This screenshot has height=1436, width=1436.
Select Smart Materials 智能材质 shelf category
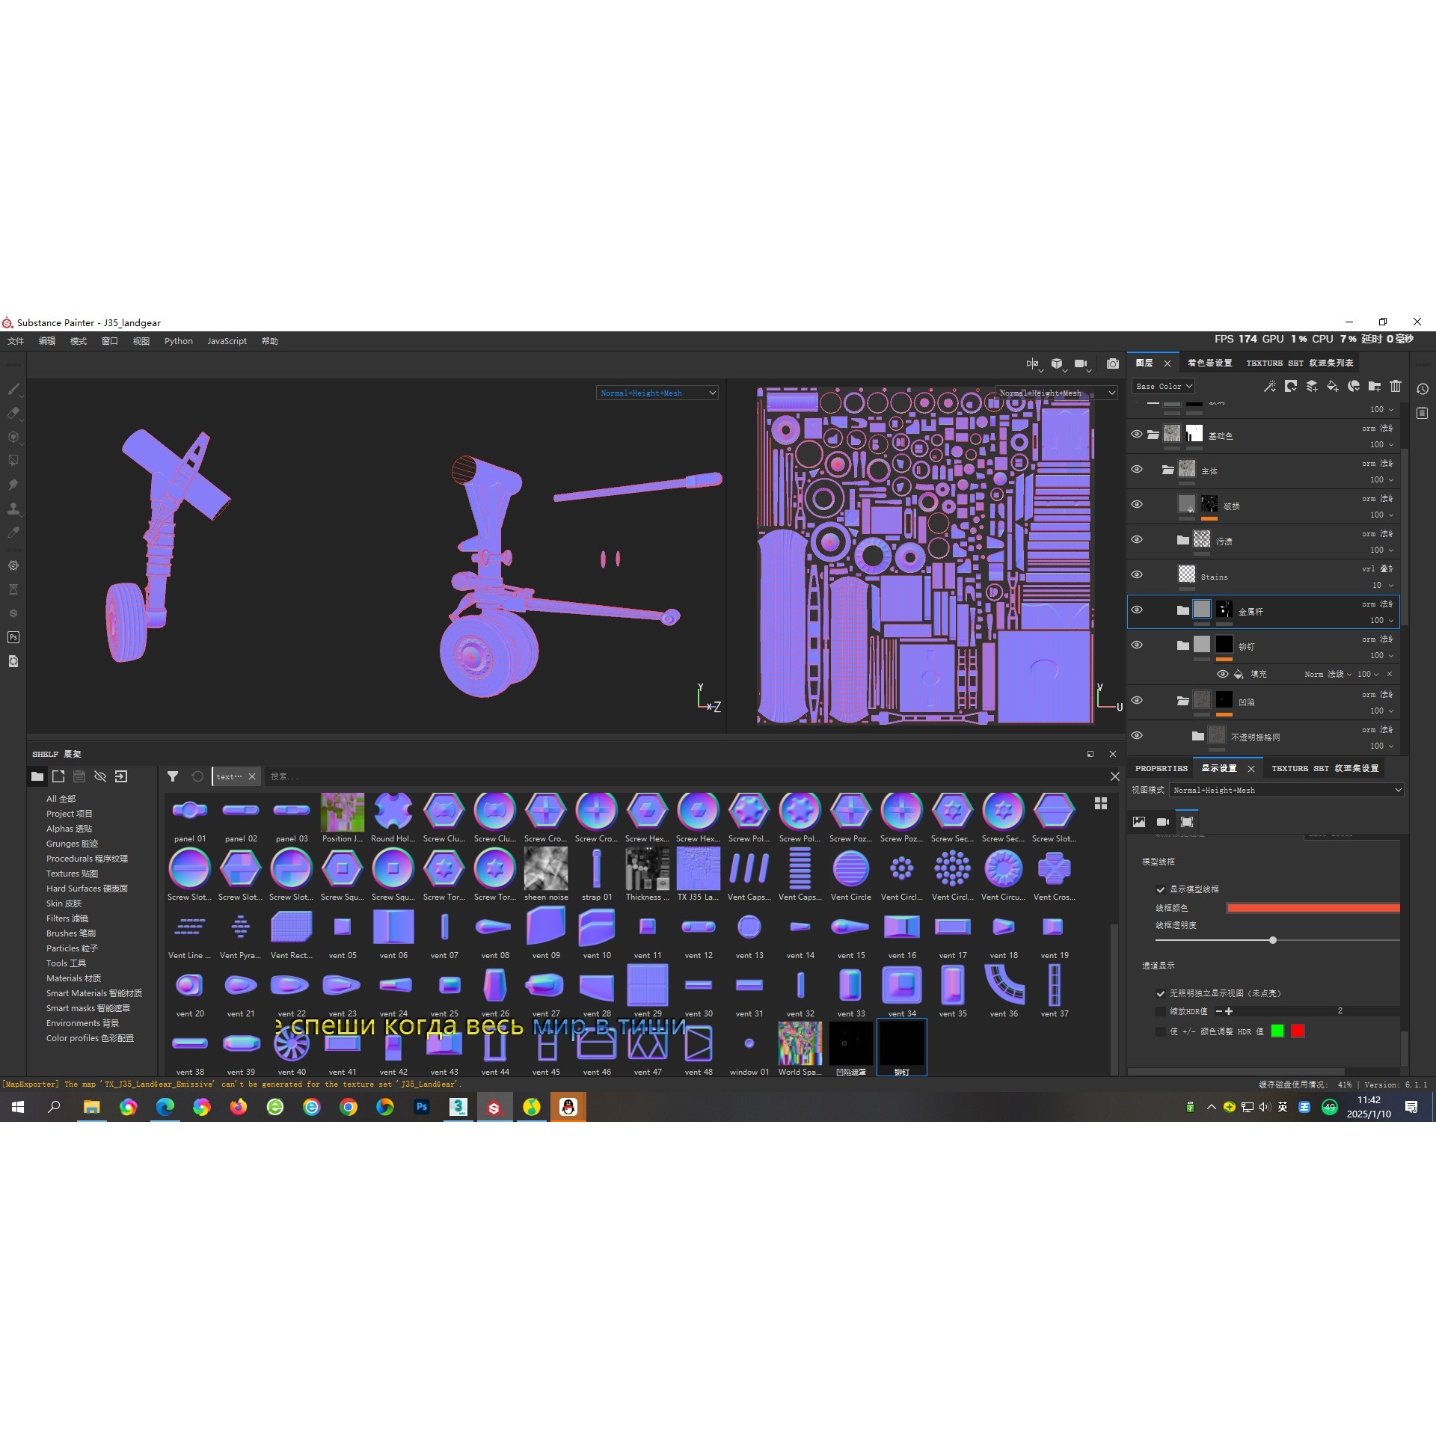coord(93,993)
